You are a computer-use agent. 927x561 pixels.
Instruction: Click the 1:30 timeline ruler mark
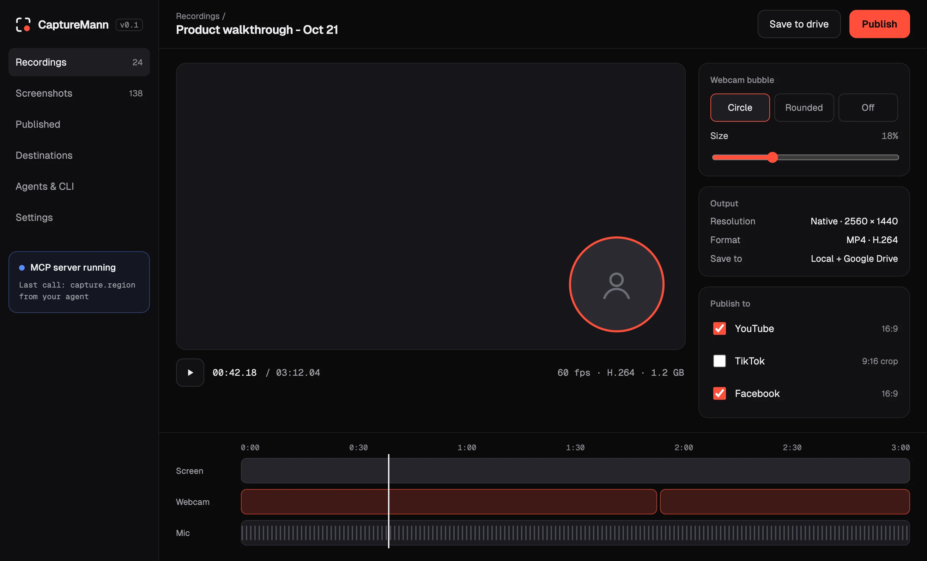[x=575, y=447]
